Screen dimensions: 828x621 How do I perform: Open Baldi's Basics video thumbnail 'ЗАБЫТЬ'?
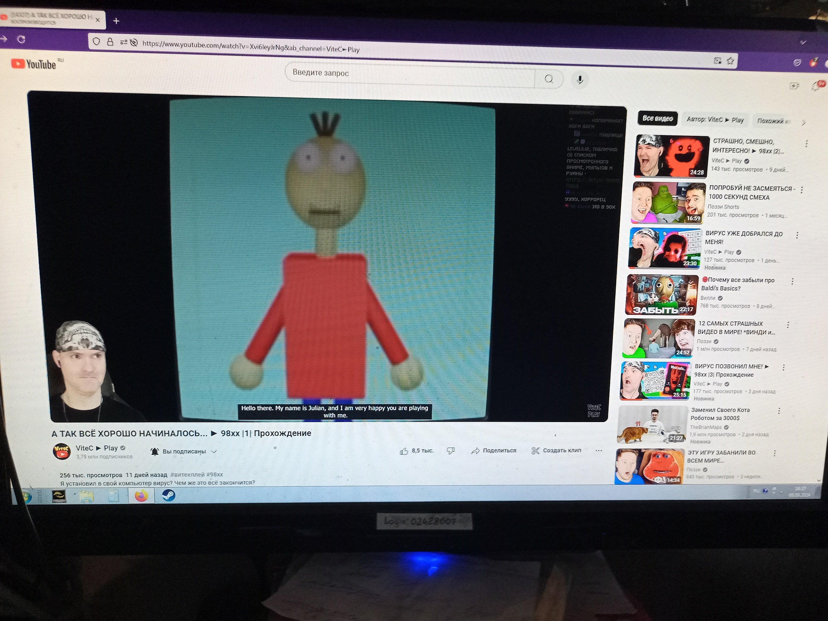pos(661,295)
